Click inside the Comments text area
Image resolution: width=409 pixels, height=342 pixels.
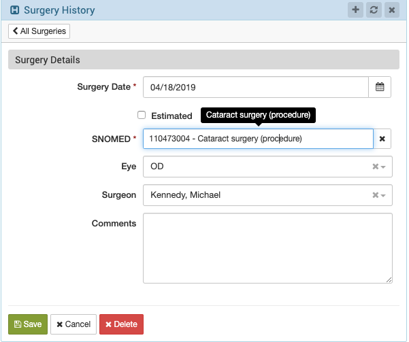tap(267, 248)
